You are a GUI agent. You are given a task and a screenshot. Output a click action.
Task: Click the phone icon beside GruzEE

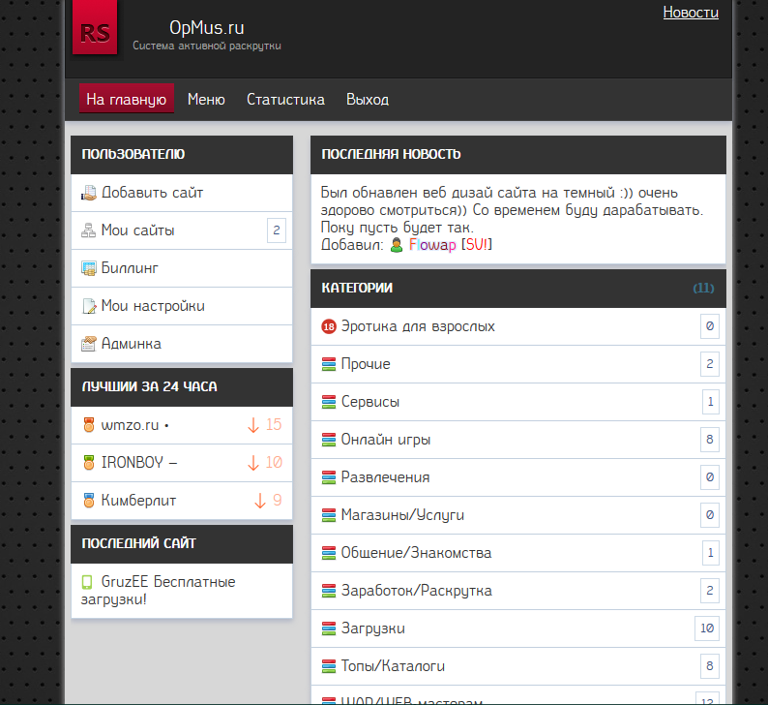[x=89, y=582]
